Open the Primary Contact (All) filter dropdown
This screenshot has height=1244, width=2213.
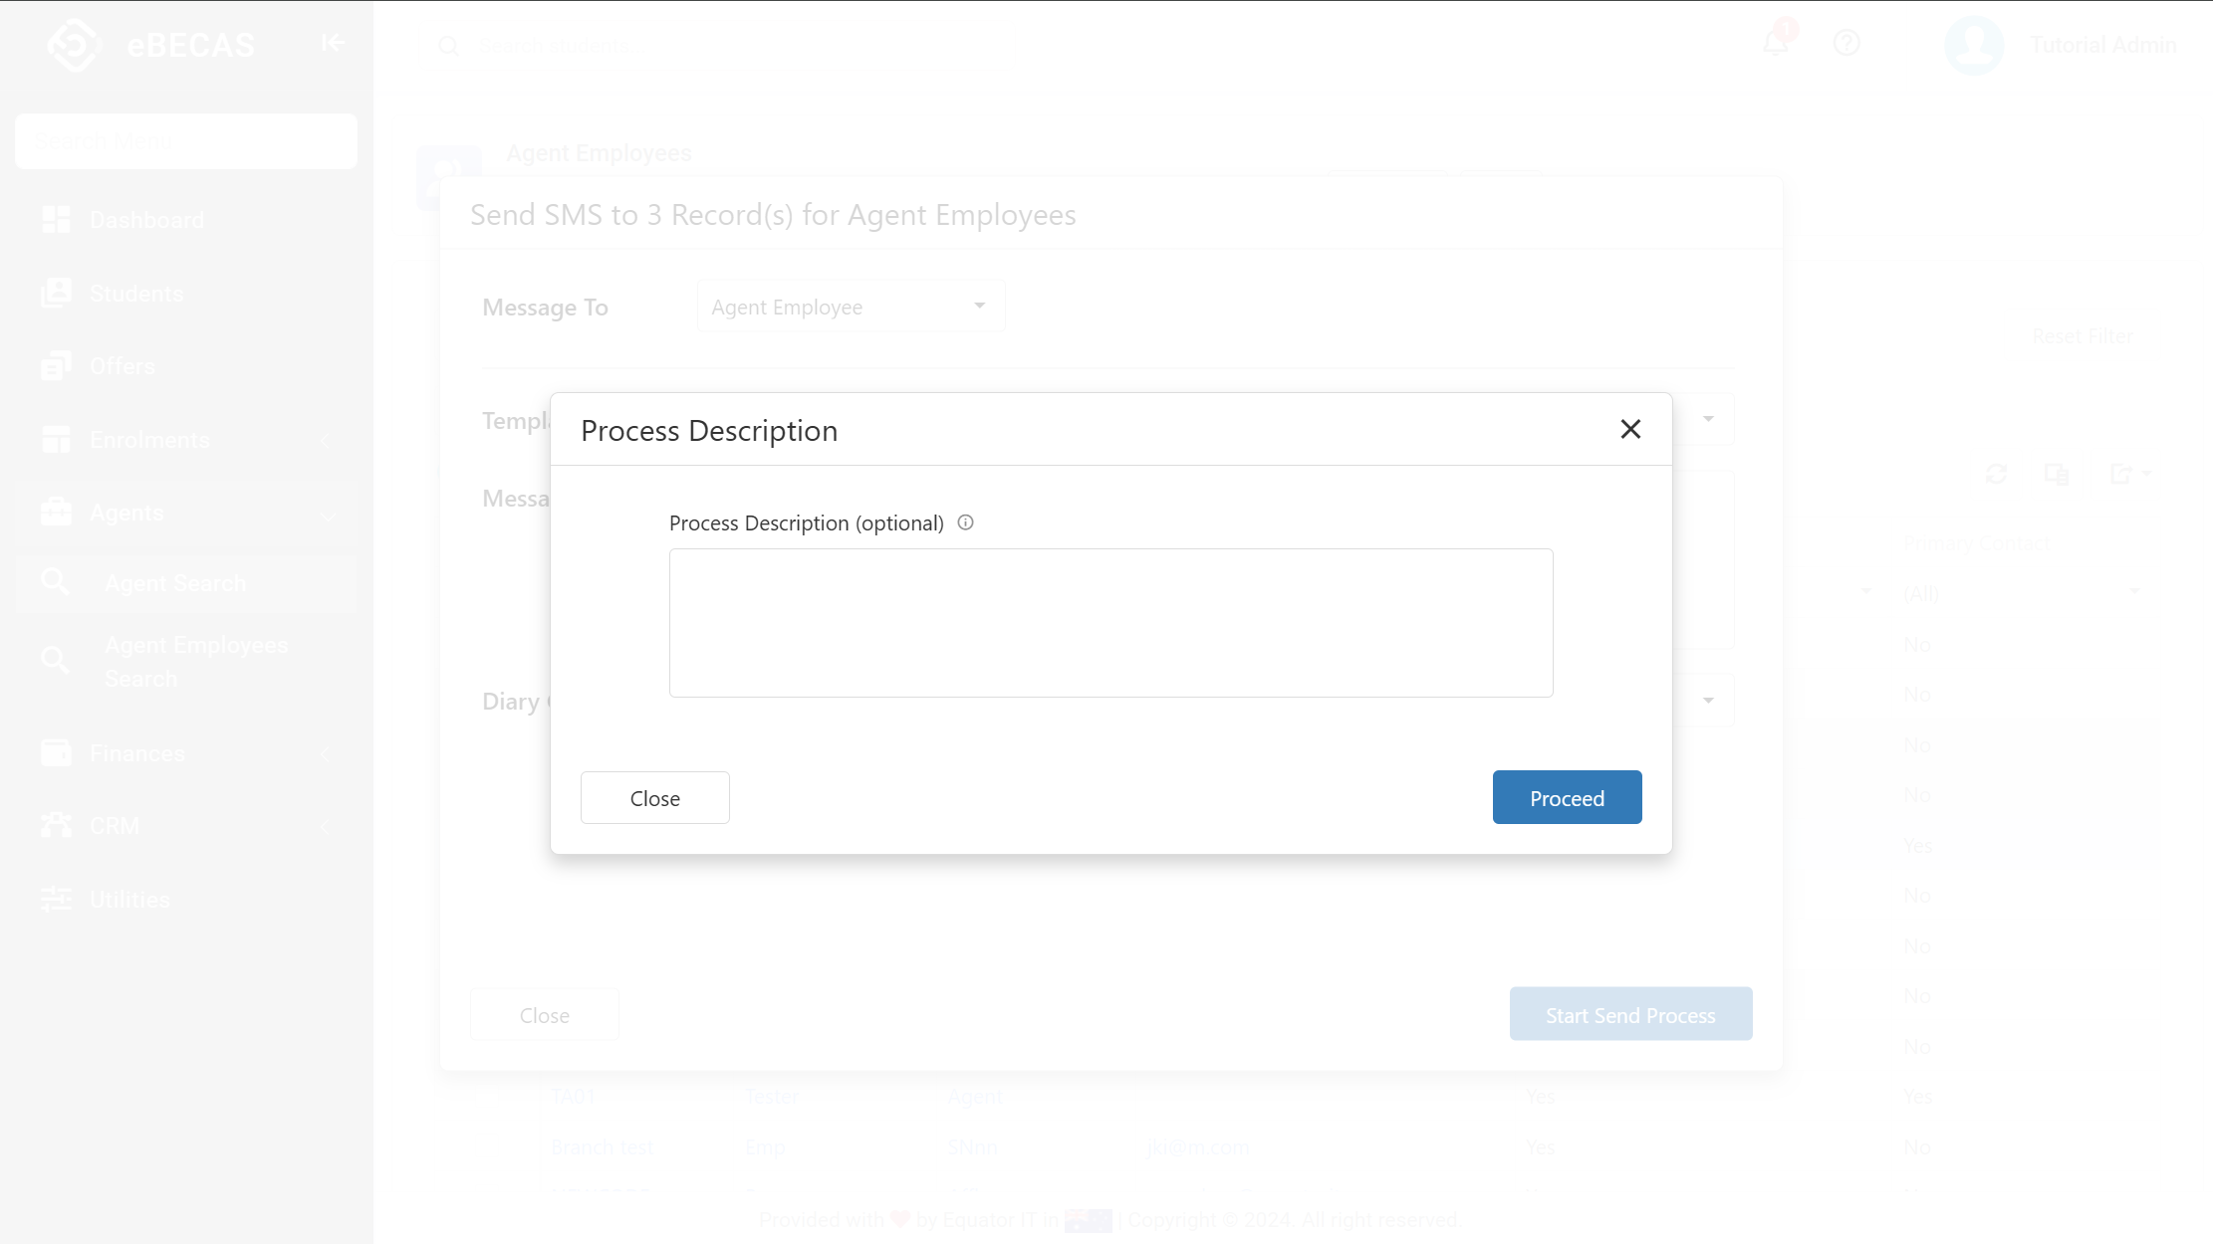coord(2021,593)
